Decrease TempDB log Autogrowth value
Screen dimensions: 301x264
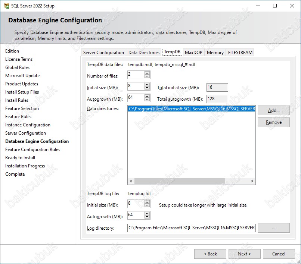[x=147, y=217]
